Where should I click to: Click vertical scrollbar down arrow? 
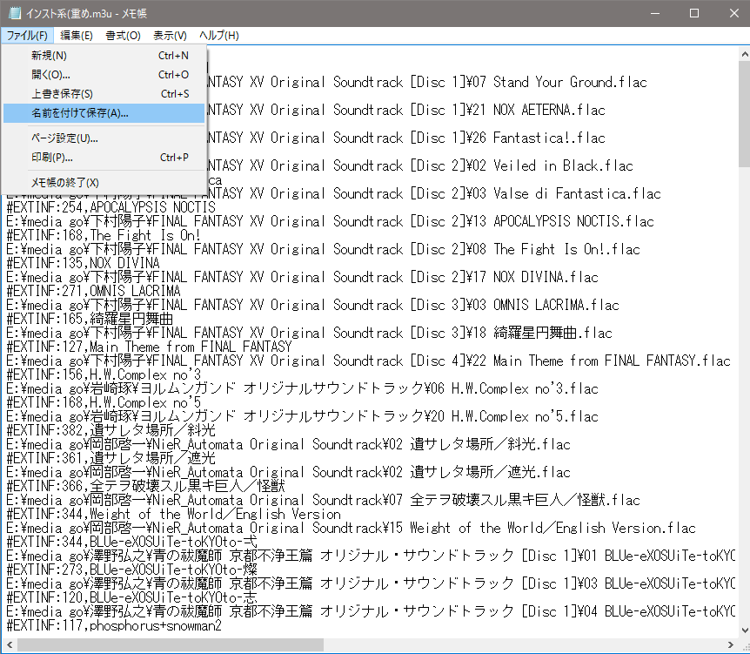[x=745, y=630]
